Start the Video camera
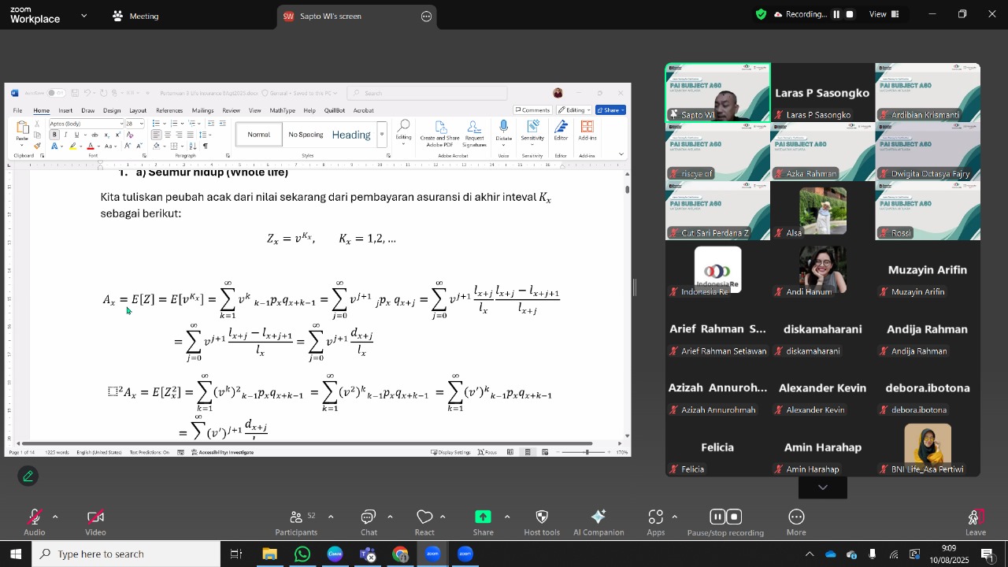This screenshot has height=567, width=1008. point(95,522)
